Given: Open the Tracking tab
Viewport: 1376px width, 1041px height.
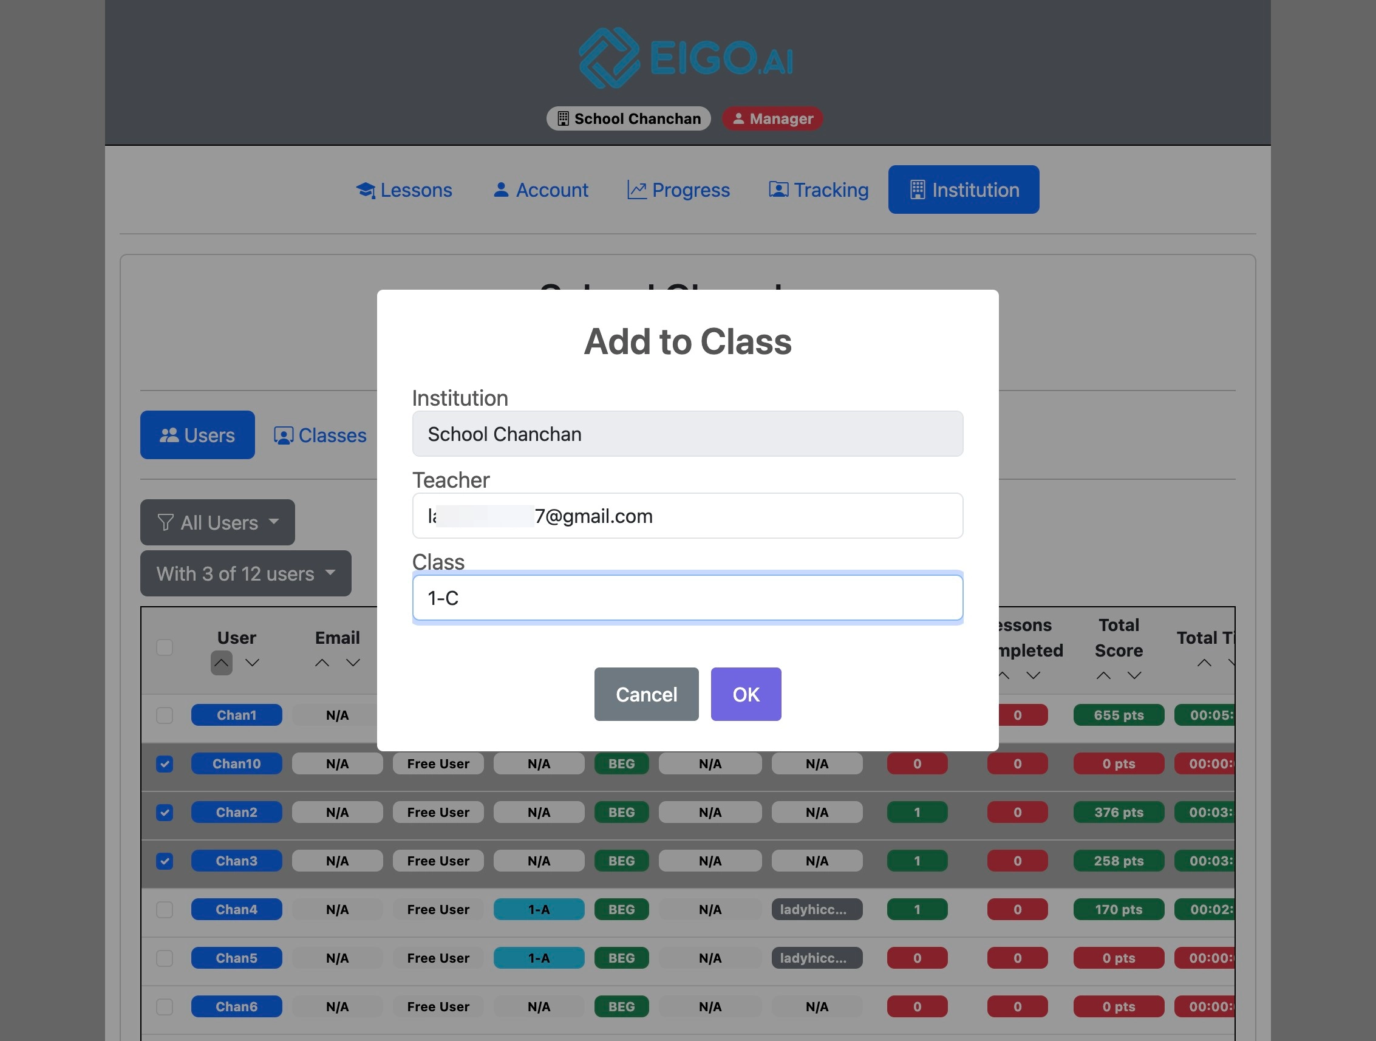Looking at the screenshot, I should (x=819, y=189).
